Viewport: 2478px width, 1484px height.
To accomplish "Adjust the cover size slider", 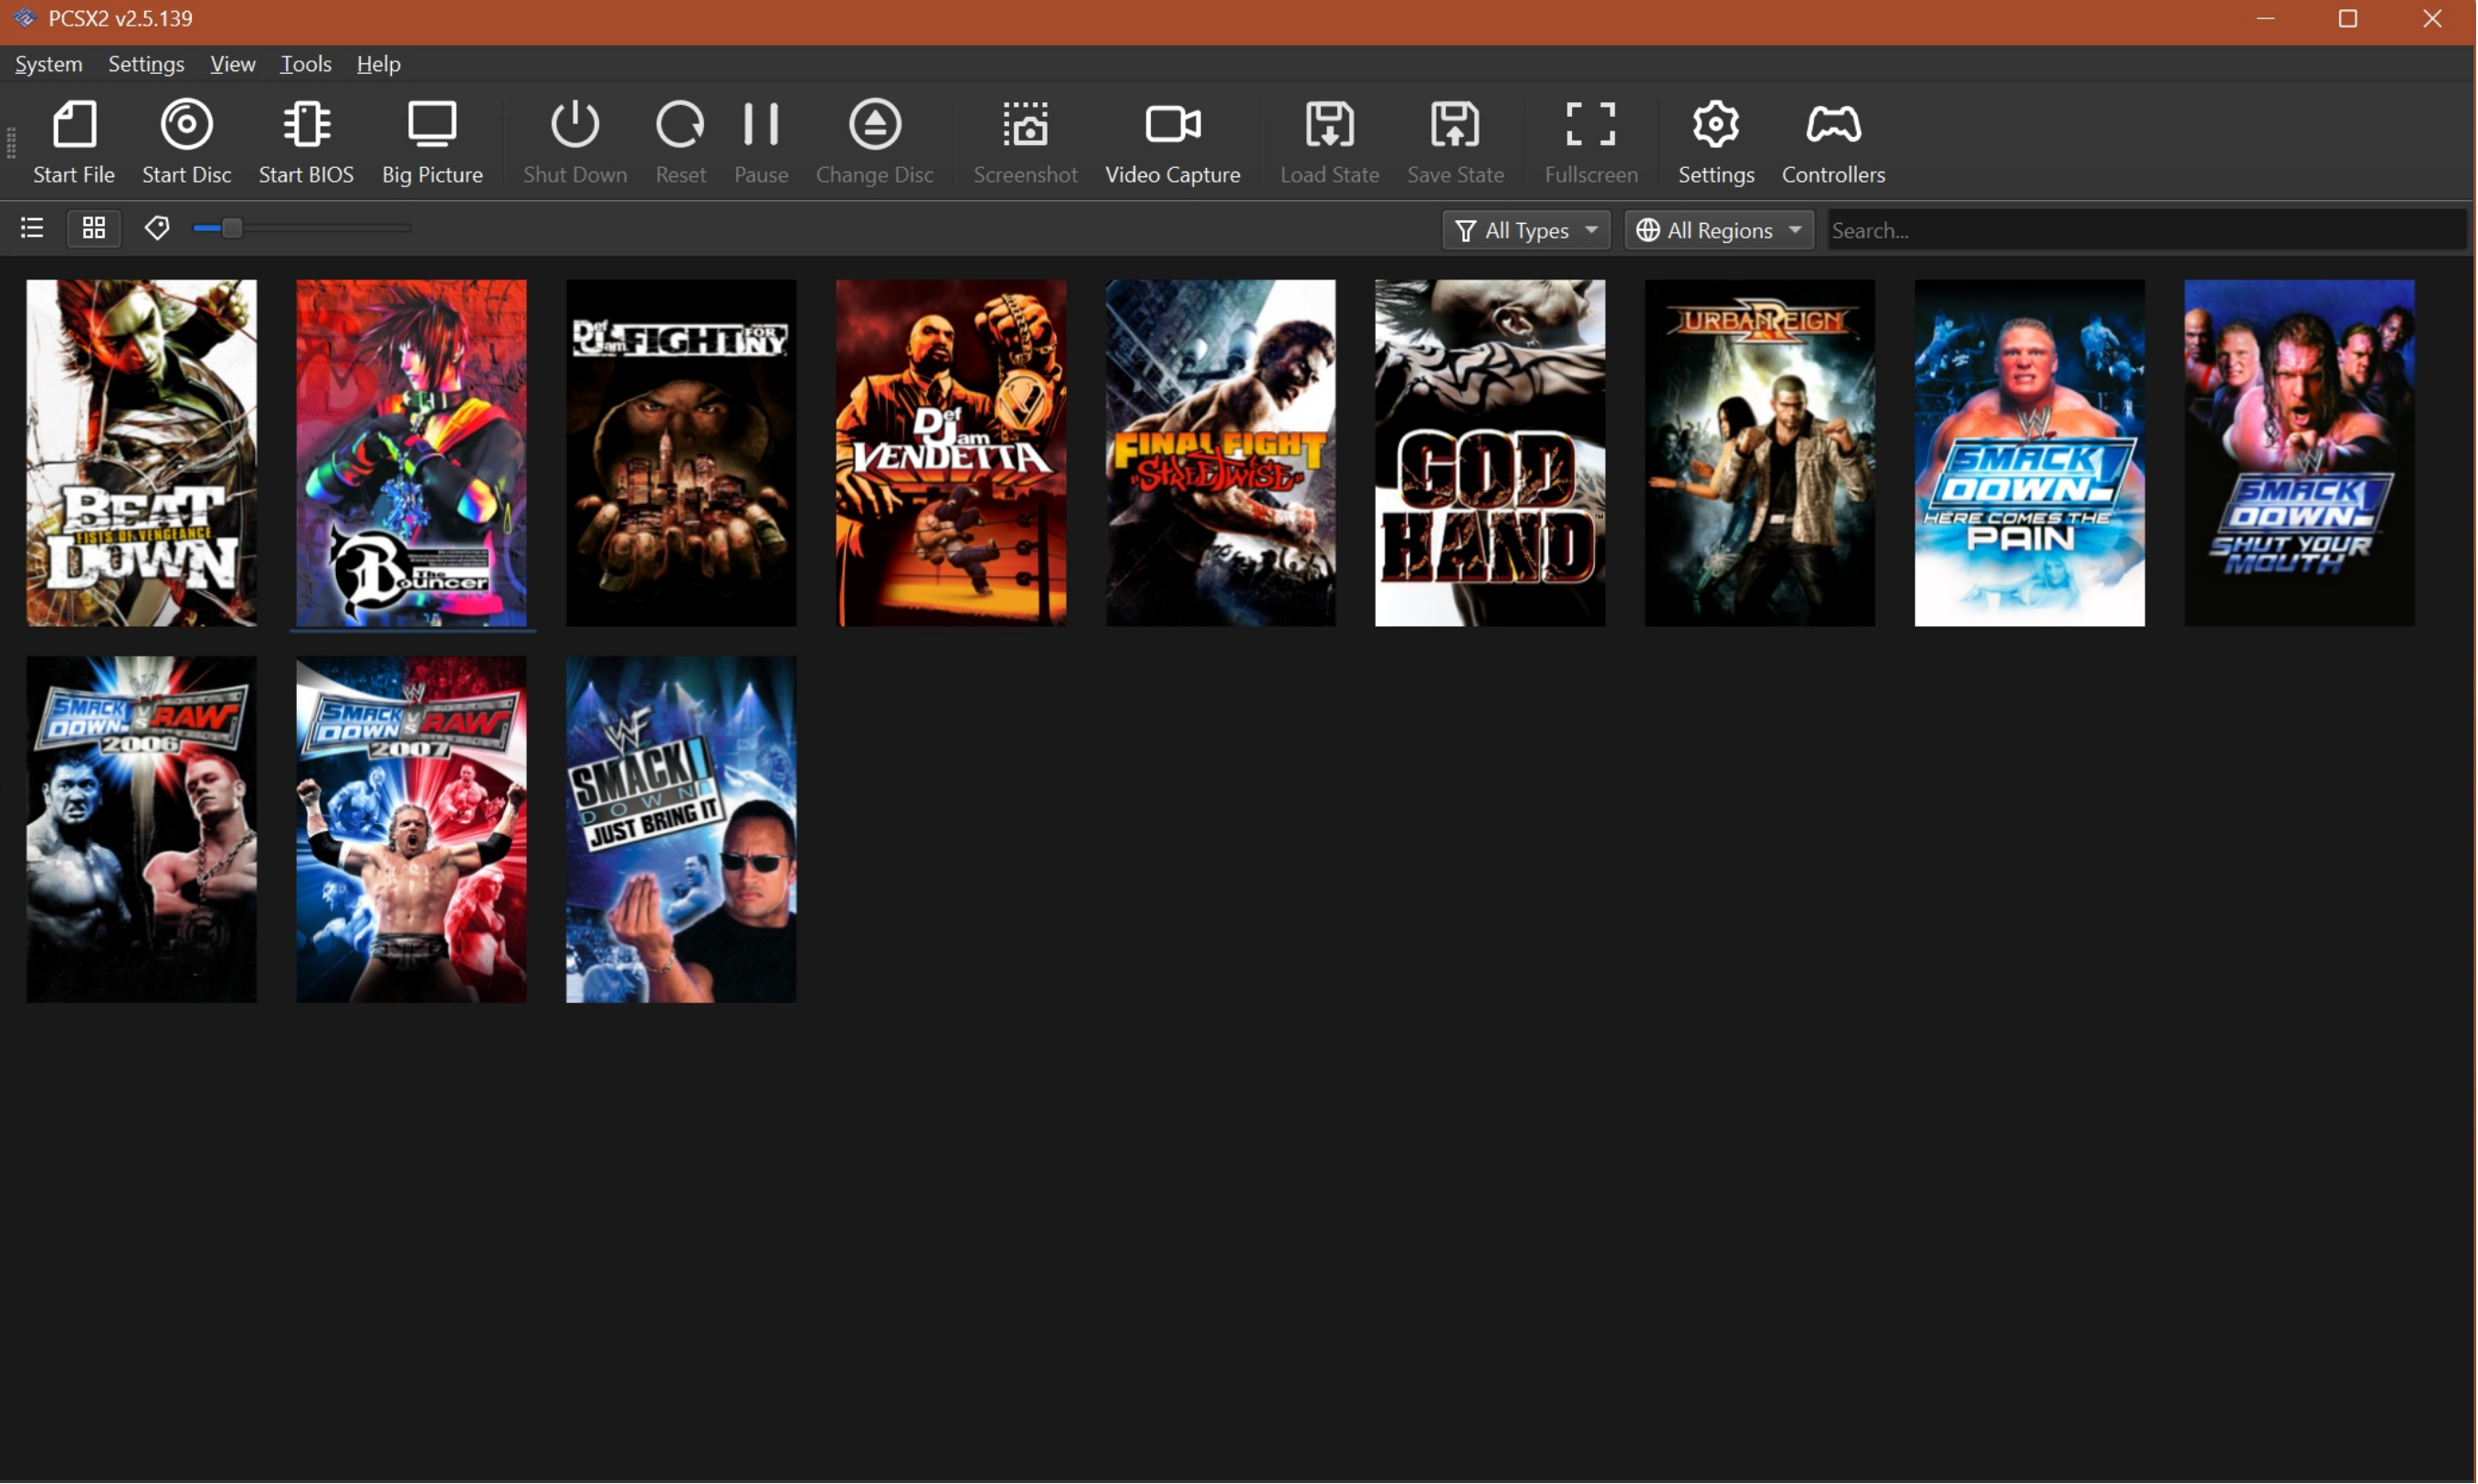I will [x=302, y=229].
